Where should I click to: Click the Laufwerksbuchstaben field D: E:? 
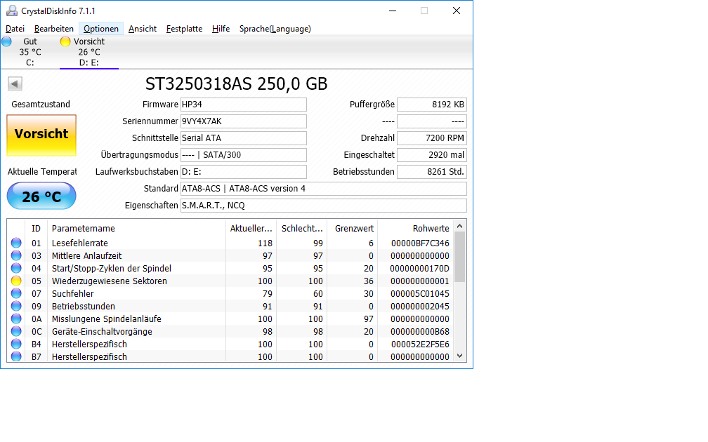pyautogui.click(x=243, y=172)
